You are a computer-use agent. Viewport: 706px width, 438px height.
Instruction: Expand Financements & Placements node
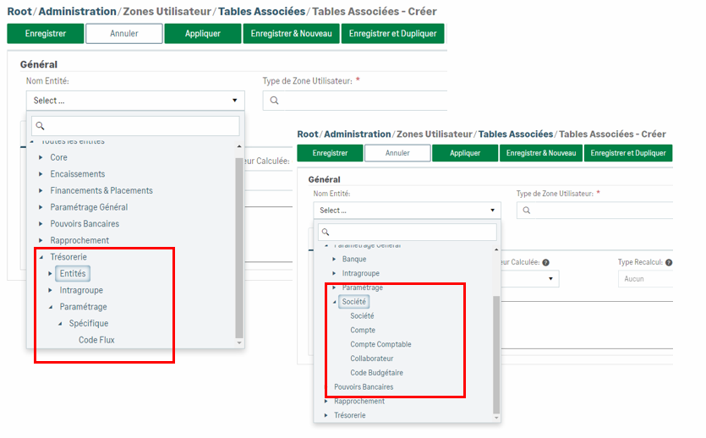point(41,190)
